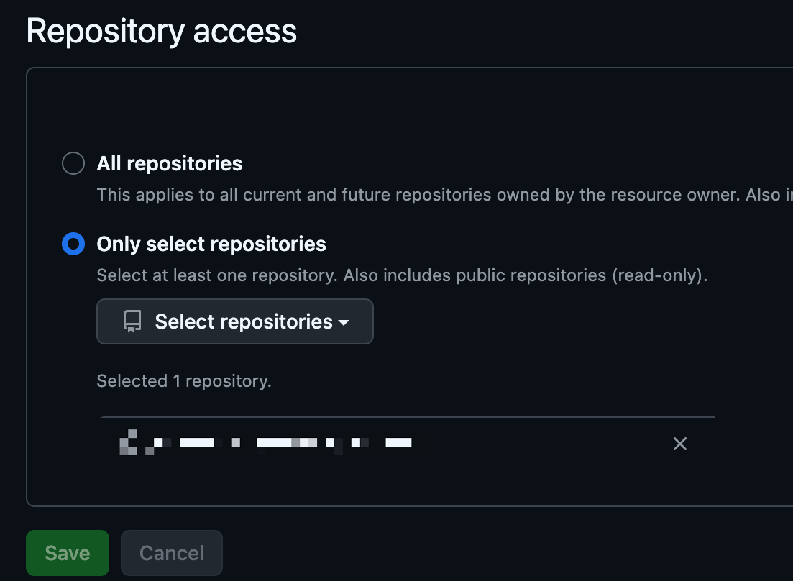
Task: Click the "Only select repositories" label text
Action: coord(211,244)
